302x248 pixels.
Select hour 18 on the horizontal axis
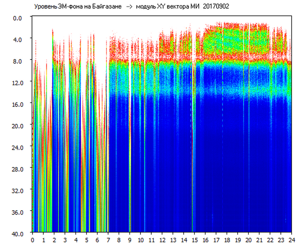(x=227, y=240)
